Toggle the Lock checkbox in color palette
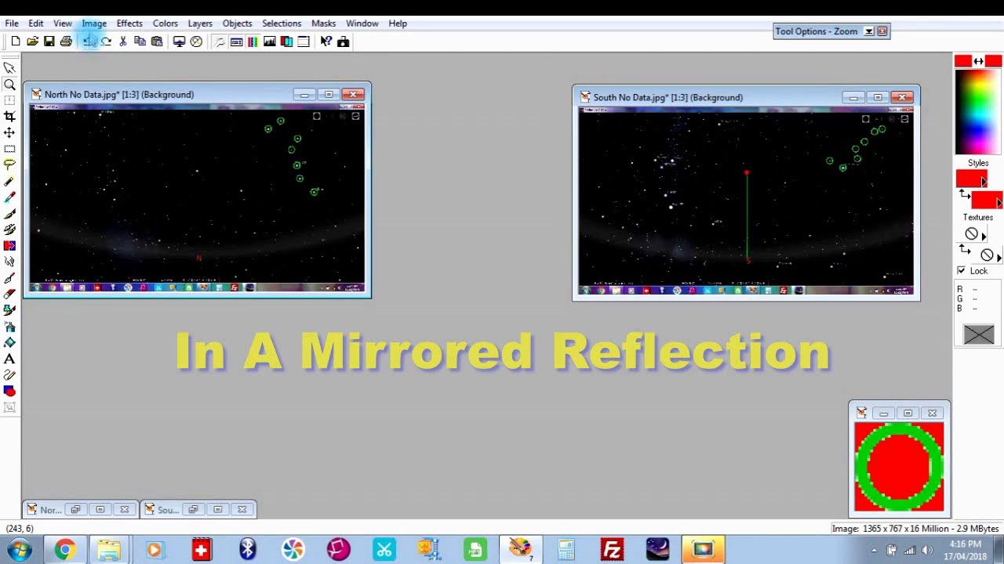This screenshot has width=1004, height=564. pyautogui.click(x=962, y=270)
